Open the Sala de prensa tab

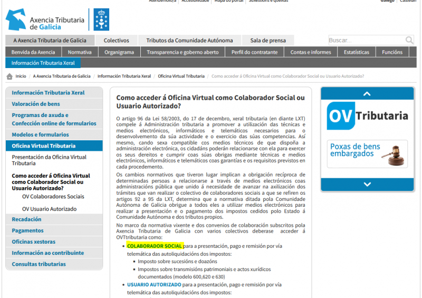(268, 41)
